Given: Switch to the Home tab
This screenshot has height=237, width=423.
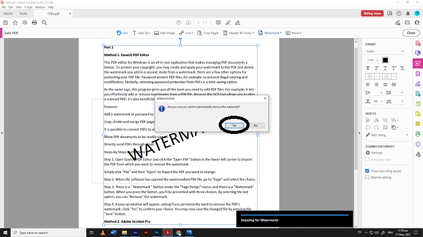Looking at the screenshot, I should (x=8, y=13).
